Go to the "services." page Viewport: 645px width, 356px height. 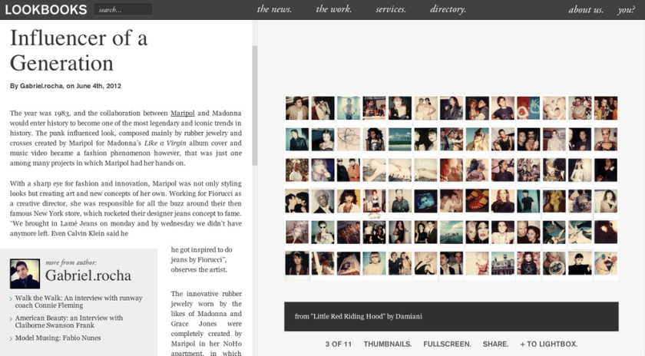click(x=391, y=9)
